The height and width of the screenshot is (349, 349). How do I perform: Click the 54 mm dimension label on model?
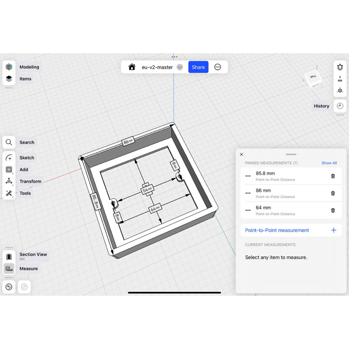coord(147,190)
